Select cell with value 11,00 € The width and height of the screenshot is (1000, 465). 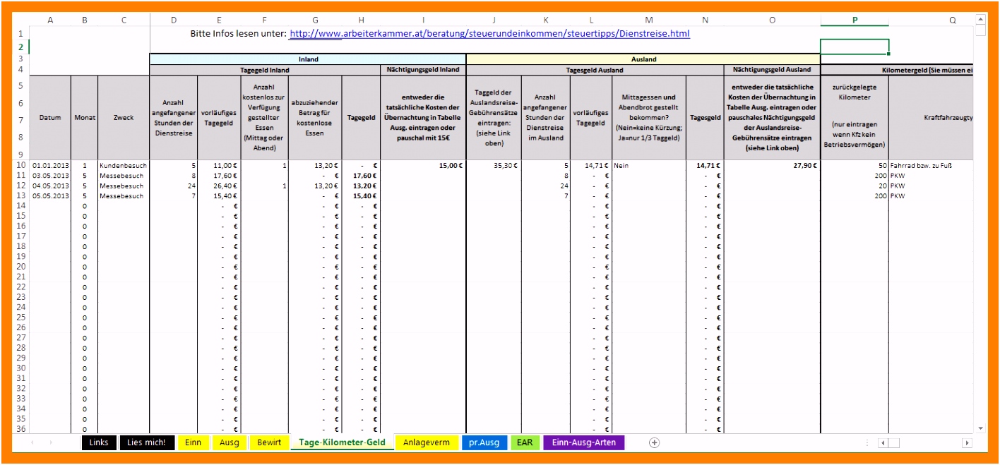point(219,166)
